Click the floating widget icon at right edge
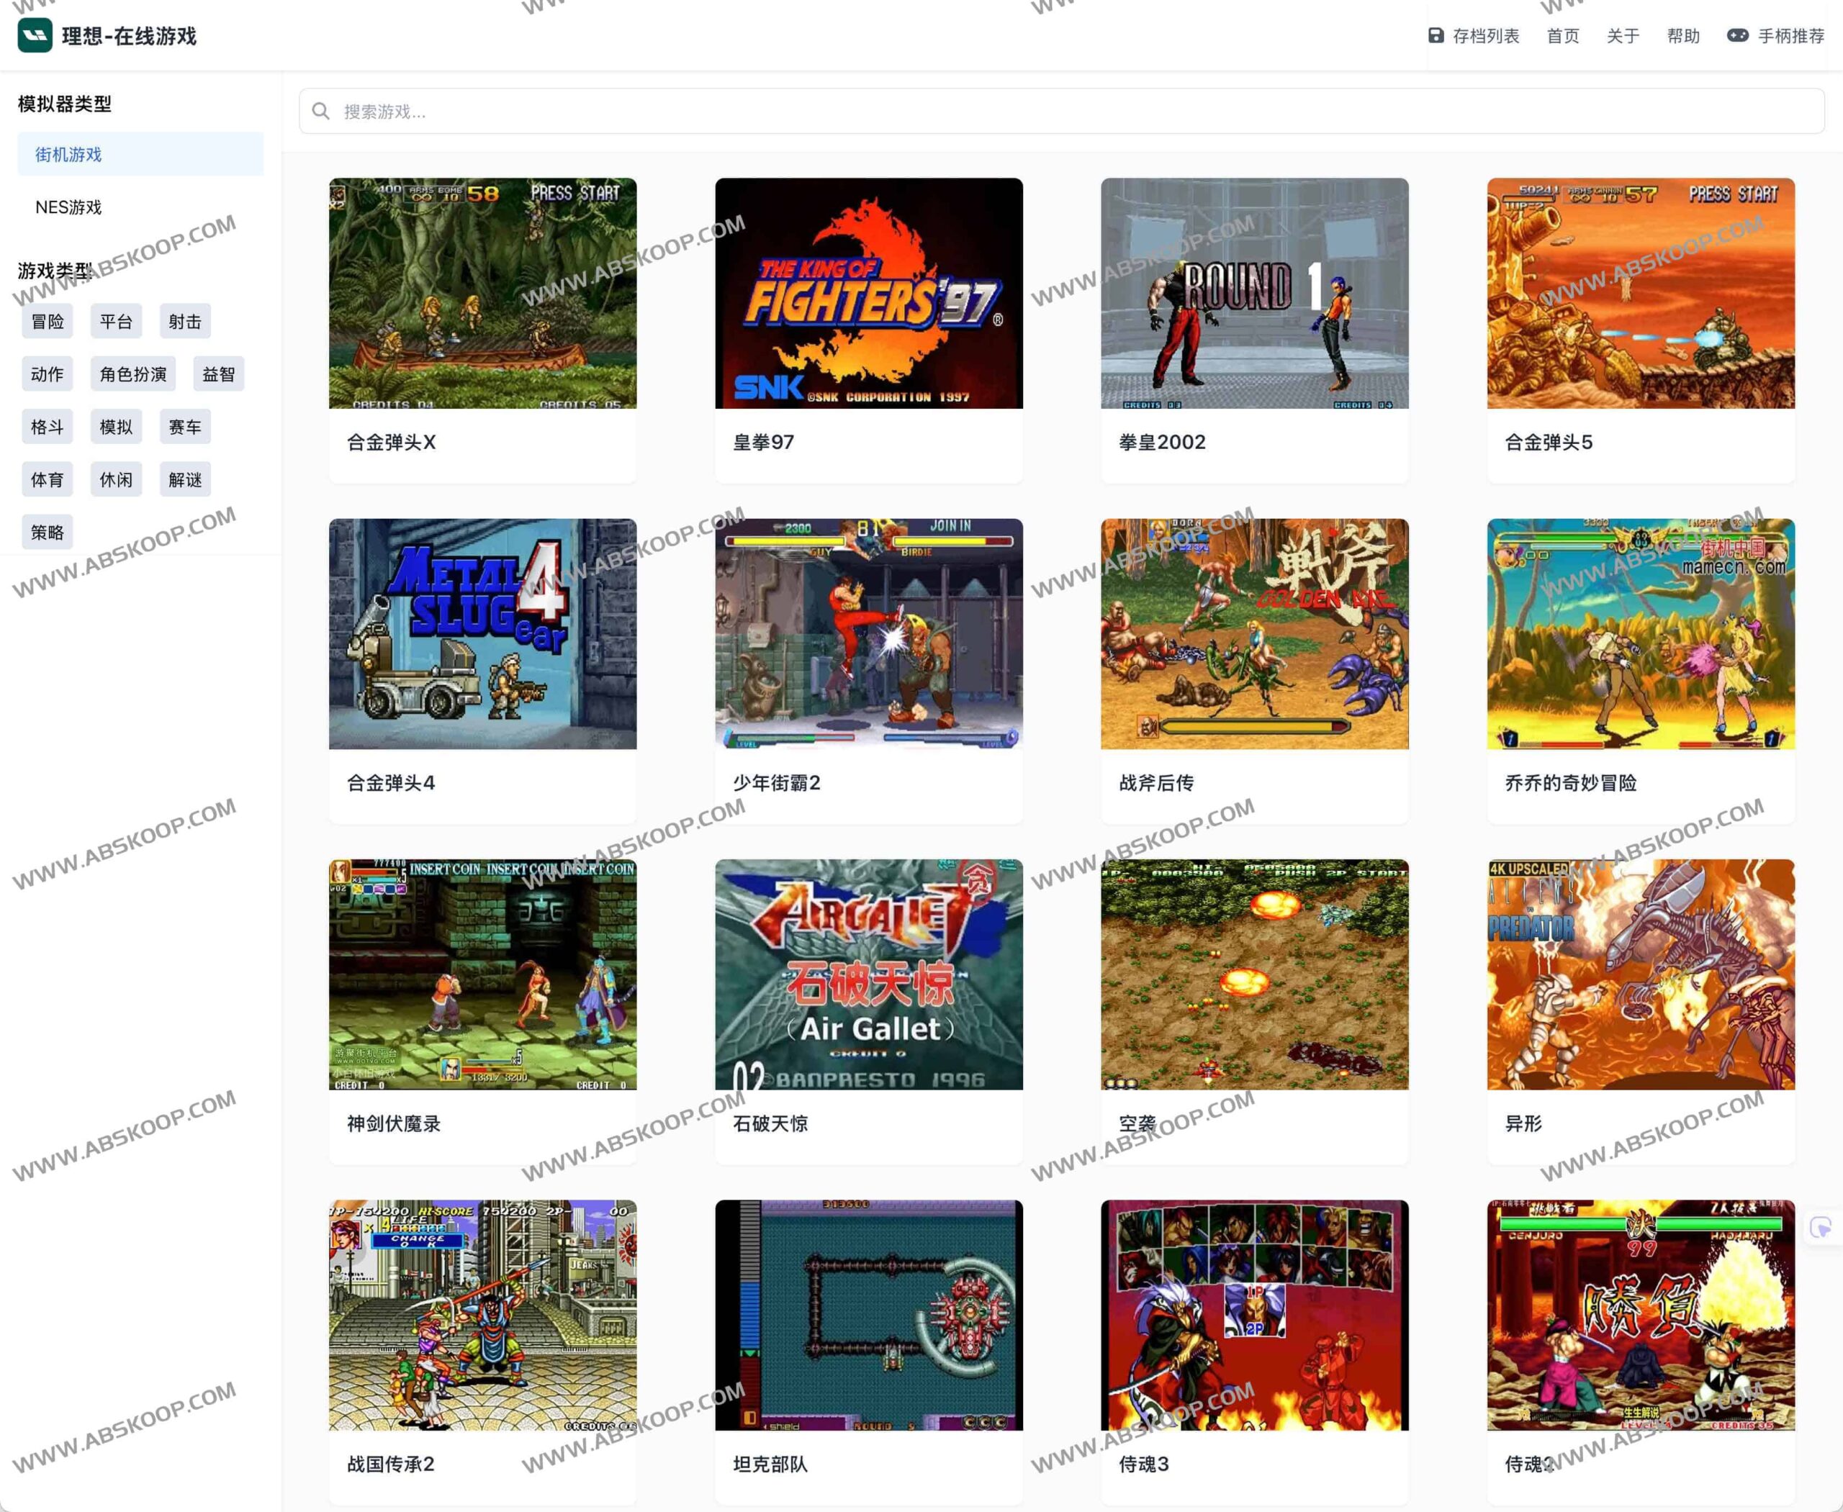The width and height of the screenshot is (1843, 1512). pos(1821,1227)
